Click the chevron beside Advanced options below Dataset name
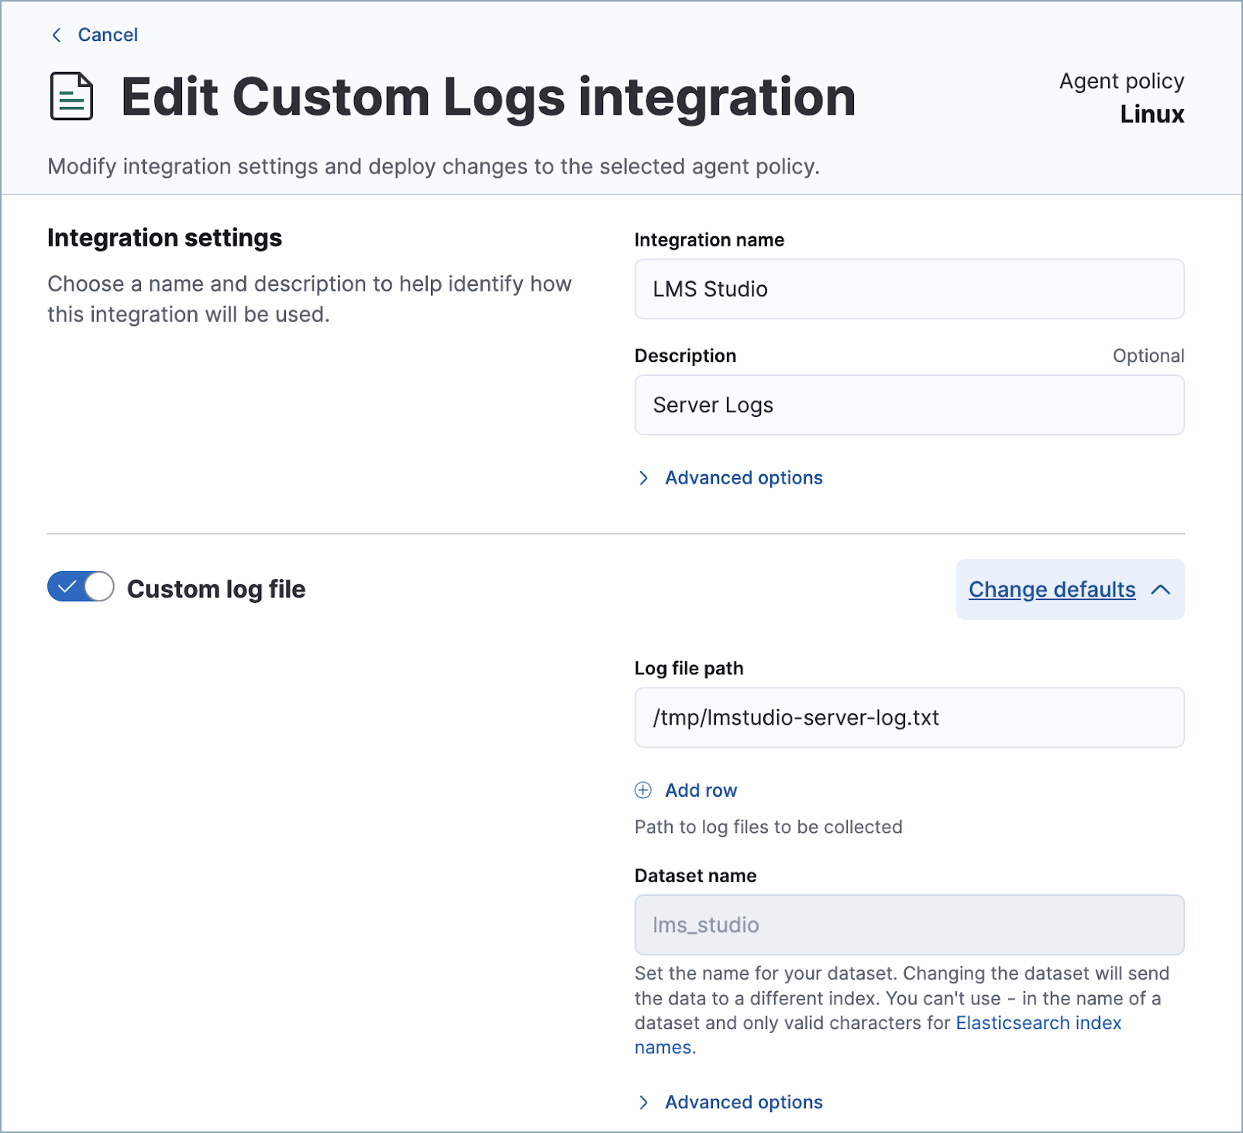This screenshot has height=1133, width=1243. pyautogui.click(x=644, y=1102)
